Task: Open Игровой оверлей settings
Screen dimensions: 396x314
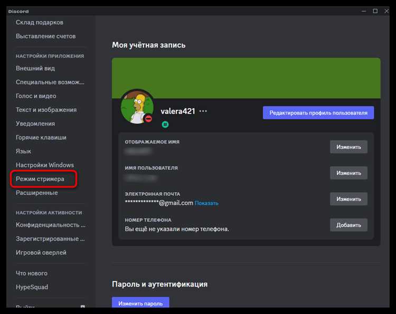Action: pyautogui.click(x=41, y=253)
